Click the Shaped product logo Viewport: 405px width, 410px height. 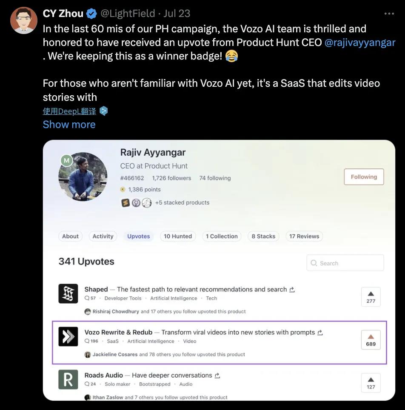coord(68,293)
